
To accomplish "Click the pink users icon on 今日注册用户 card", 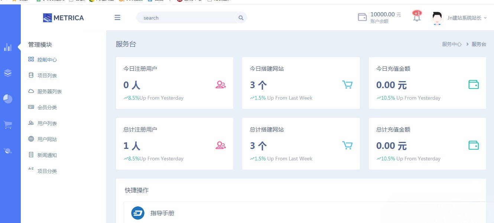I will pyautogui.click(x=221, y=84).
